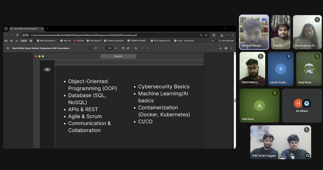Show the 25 others participants tile
This screenshot has width=323, height=170.
(x=302, y=105)
